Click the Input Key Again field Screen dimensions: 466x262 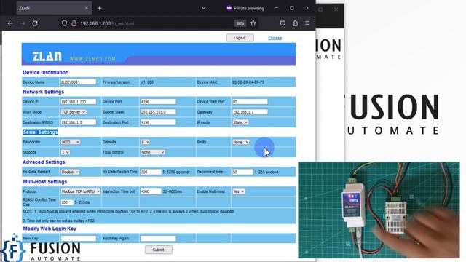tap(158, 238)
